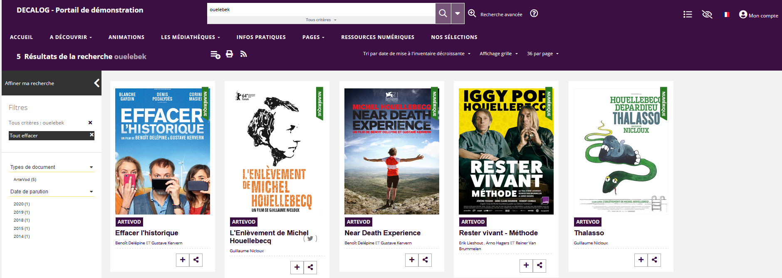Open the help question mark icon
This screenshot has width=782, height=278.
[x=534, y=13]
